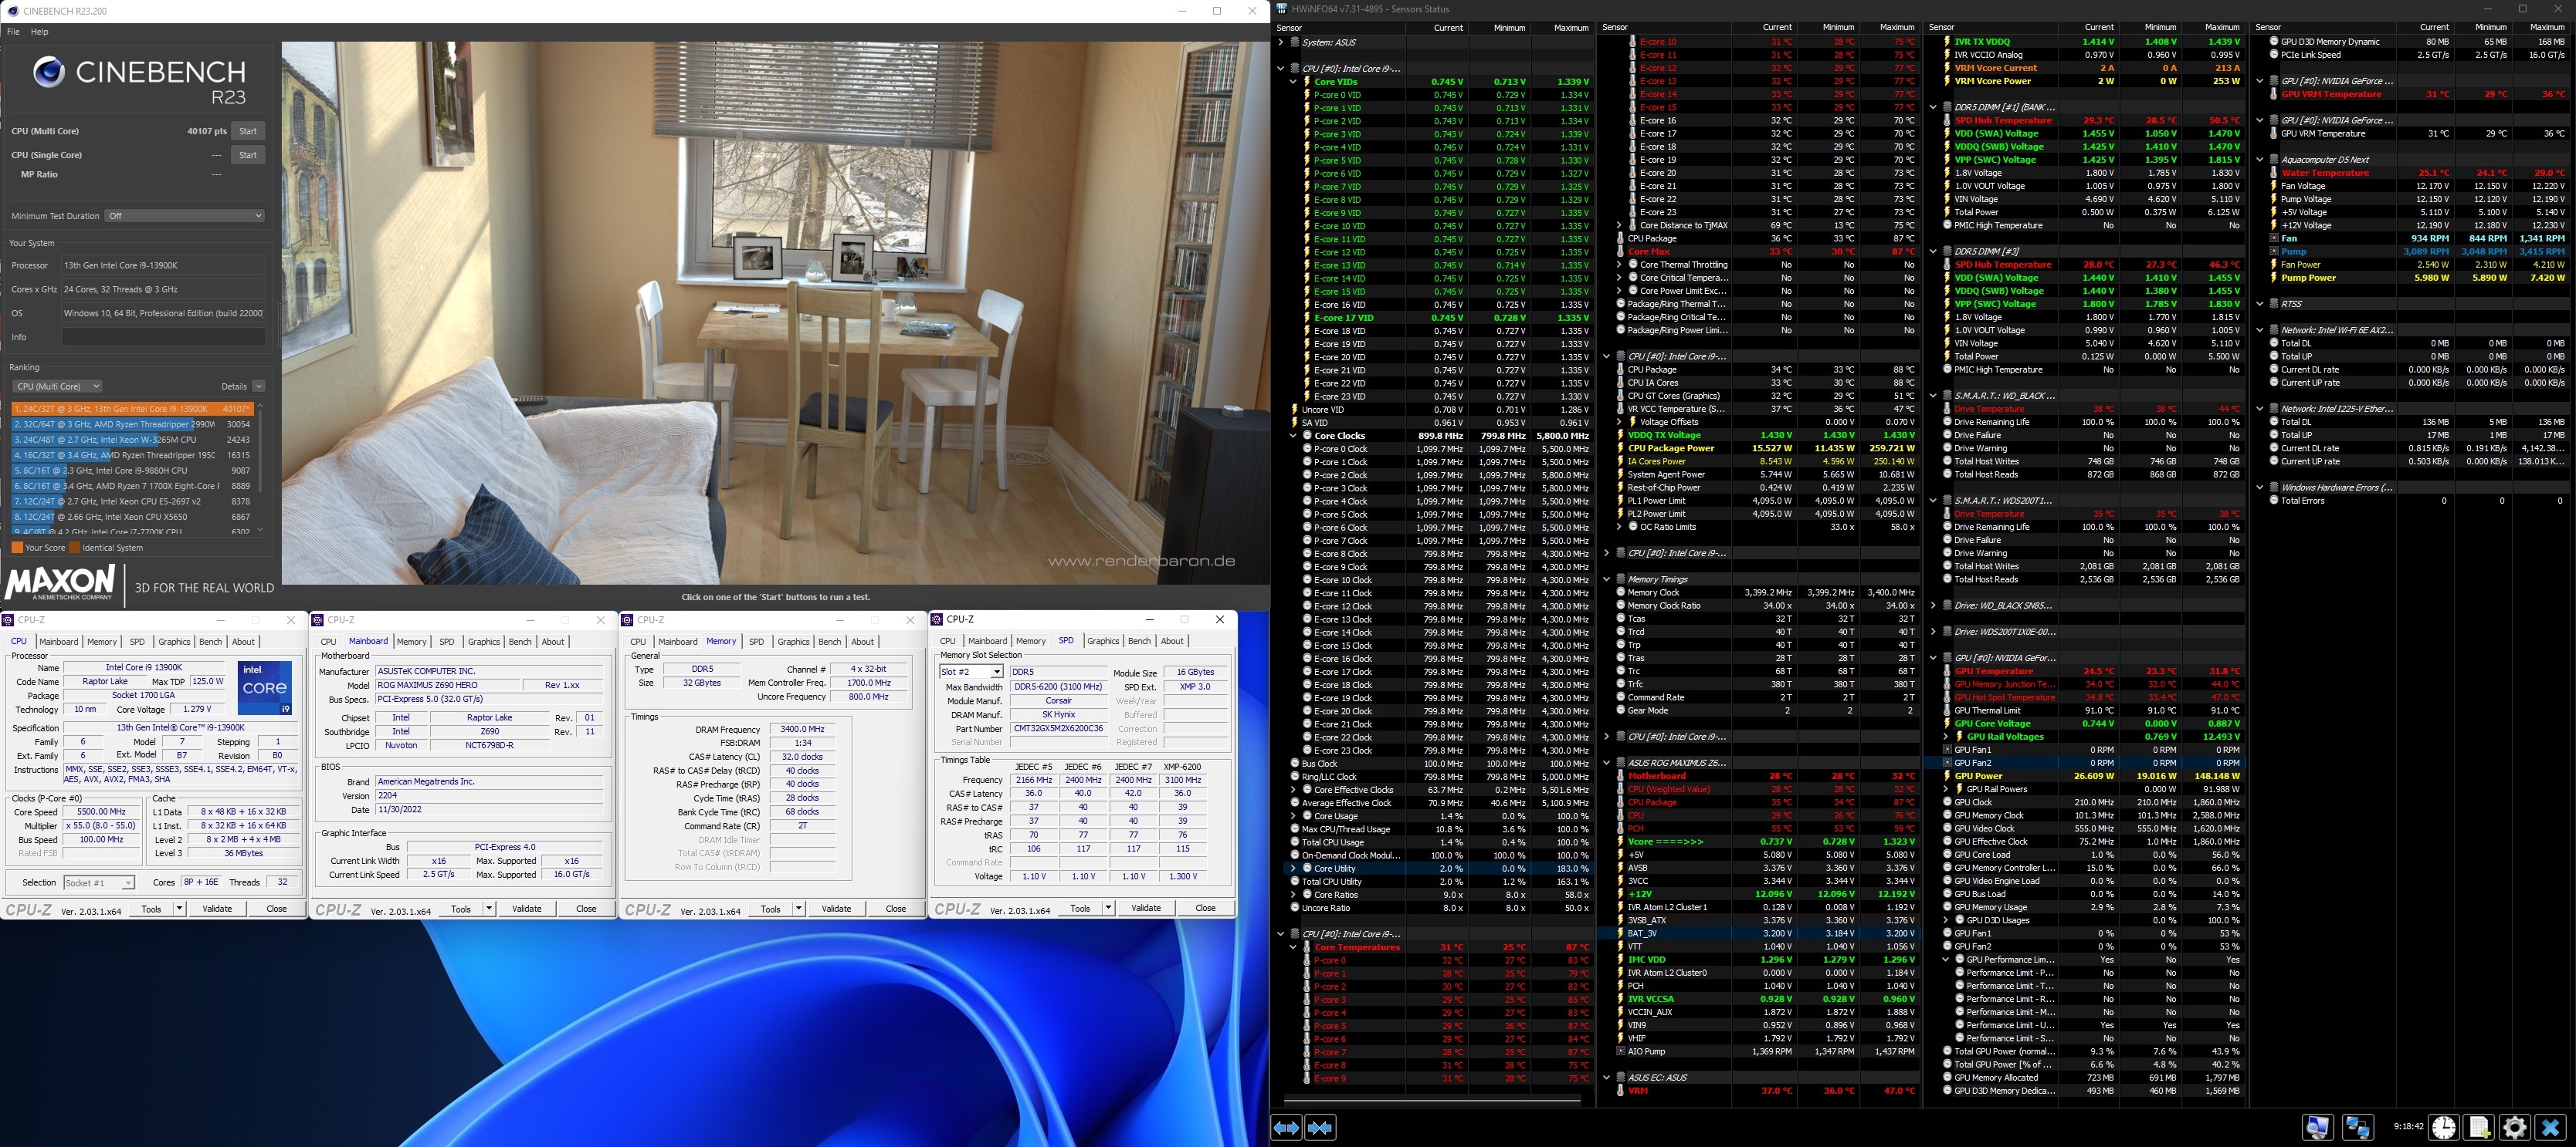The height and width of the screenshot is (1147, 2576).
Task: Click the Cinebench Processor field
Action: coord(164,265)
